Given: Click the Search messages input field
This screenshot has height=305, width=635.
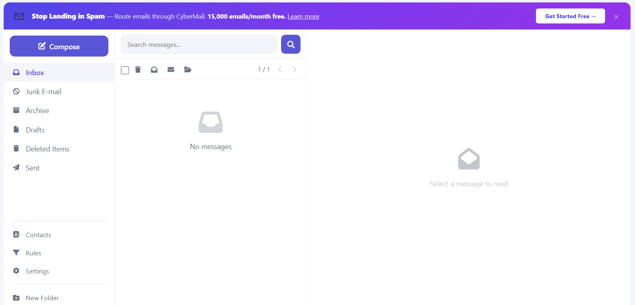Looking at the screenshot, I should tap(199, 44).
